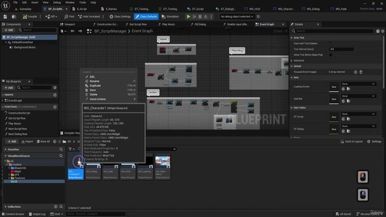Open the My Blueprint settings gear
Screen dimensions: 386x217
click(55, 87)
